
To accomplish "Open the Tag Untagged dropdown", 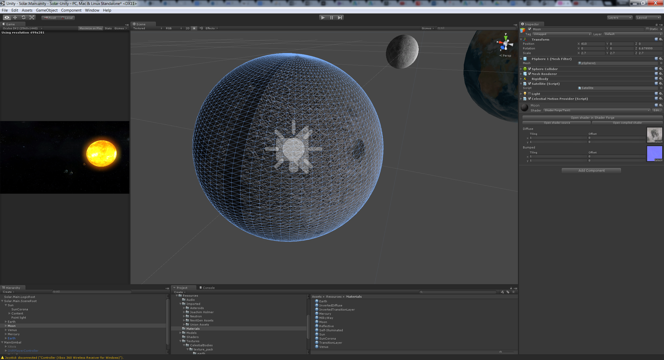I will click(562, 34).
